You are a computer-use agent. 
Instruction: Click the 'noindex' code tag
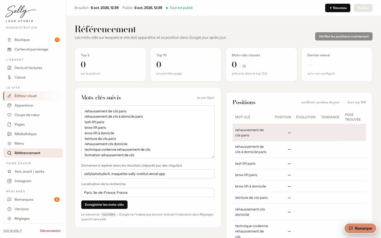pyautogui.click(x=109, y=215)
